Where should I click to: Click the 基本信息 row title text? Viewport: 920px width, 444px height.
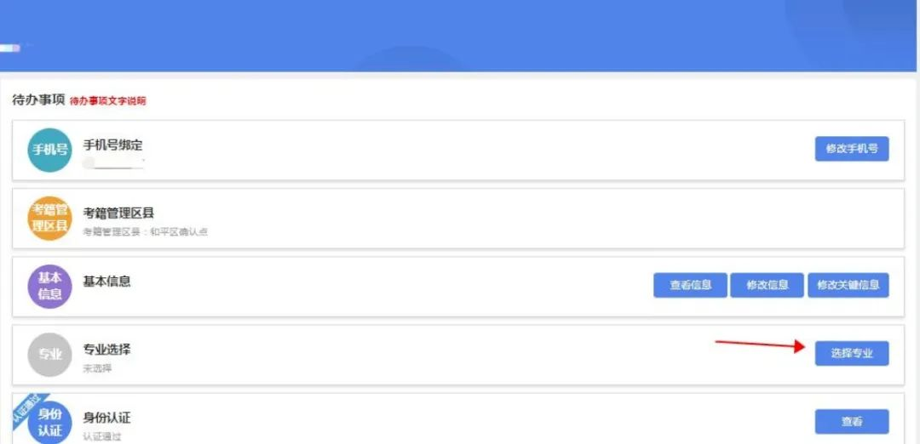click(x=106, y=282)
